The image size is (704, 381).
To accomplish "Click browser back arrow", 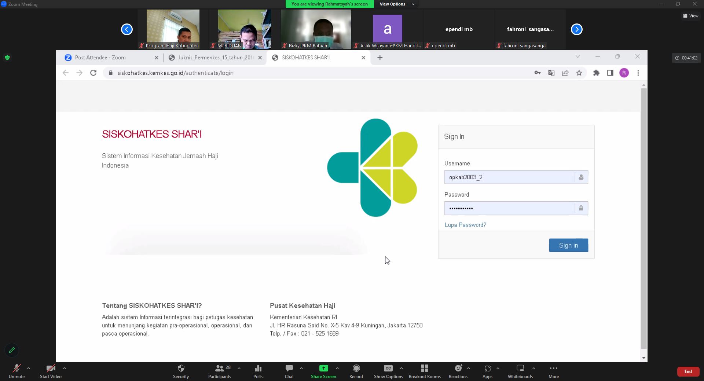I will click(x=66, y=73).
